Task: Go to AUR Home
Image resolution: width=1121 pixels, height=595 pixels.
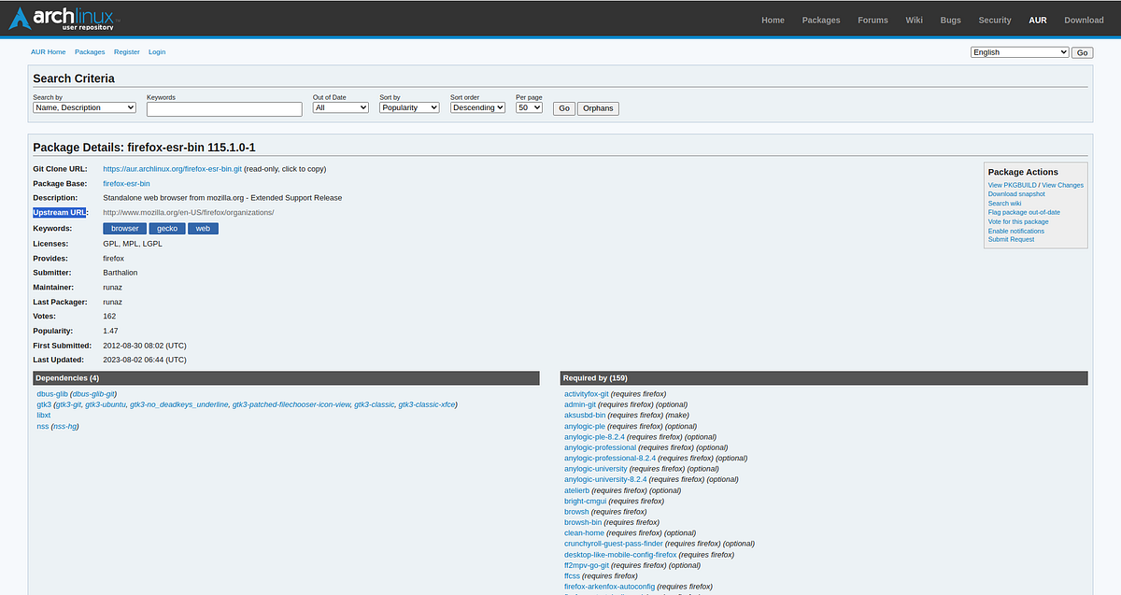Action: click(48, 51)
